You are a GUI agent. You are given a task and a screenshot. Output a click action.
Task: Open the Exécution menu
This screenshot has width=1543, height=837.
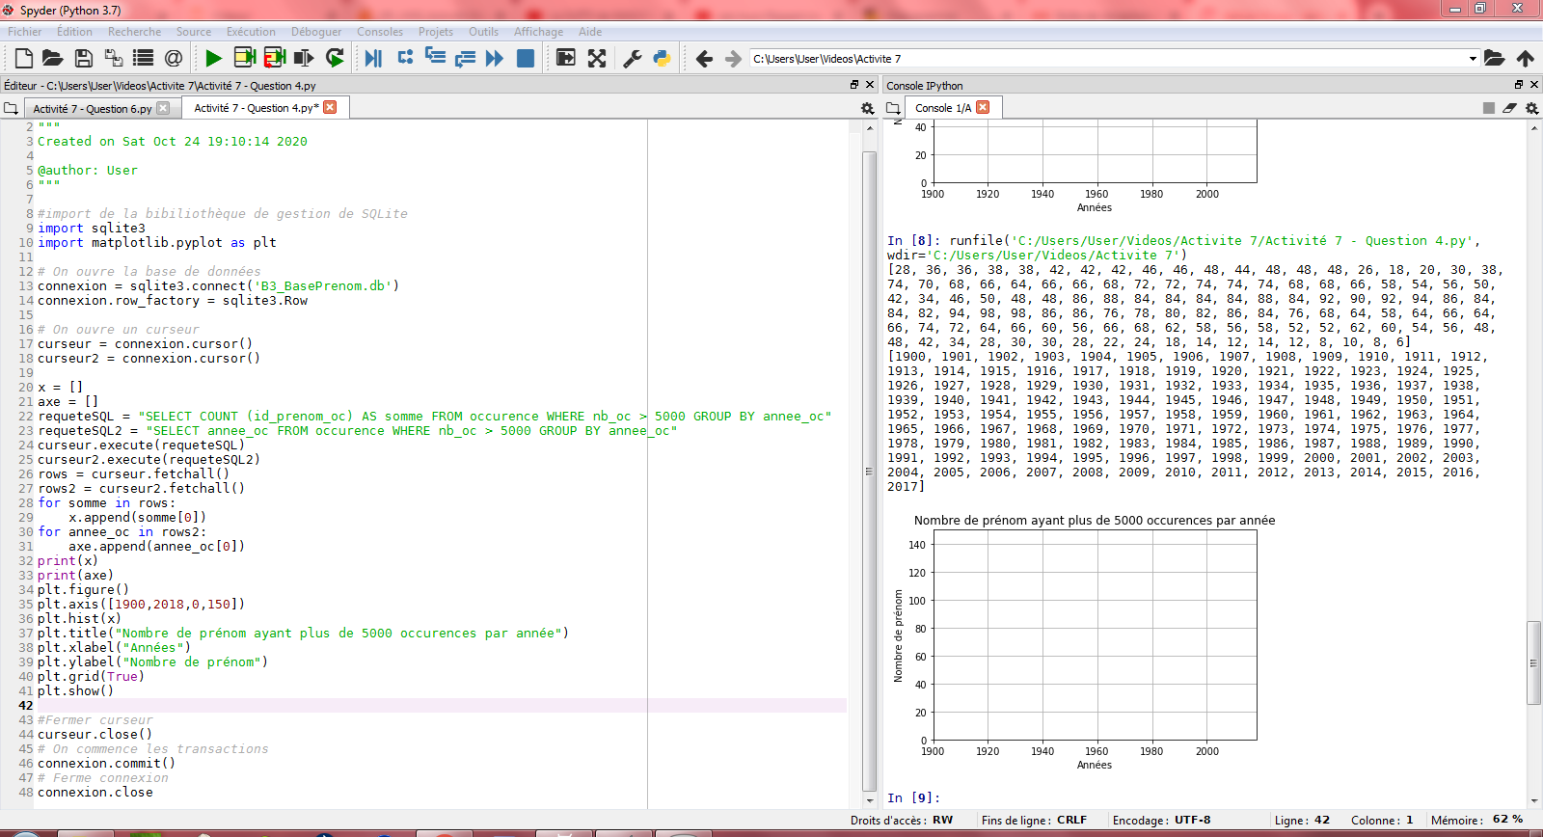tap(251, 32)
